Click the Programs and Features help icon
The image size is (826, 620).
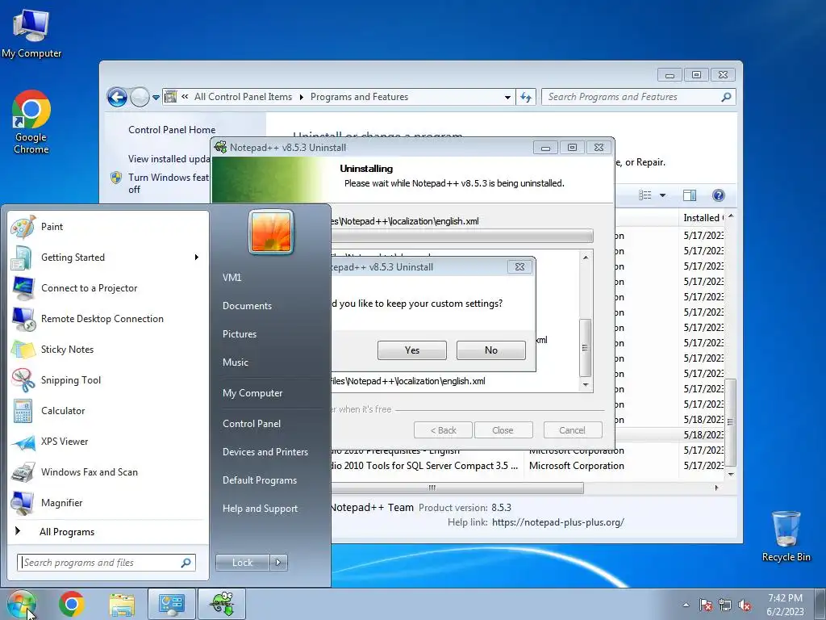[x=718, y=195]
